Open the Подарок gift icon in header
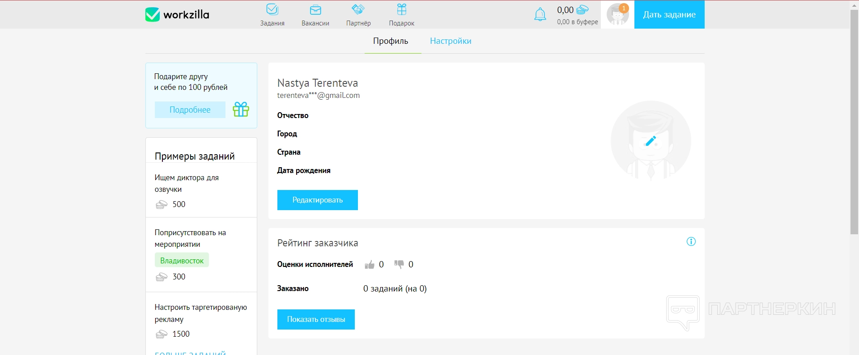The image size is (859, 355). [x=402, y=9]
